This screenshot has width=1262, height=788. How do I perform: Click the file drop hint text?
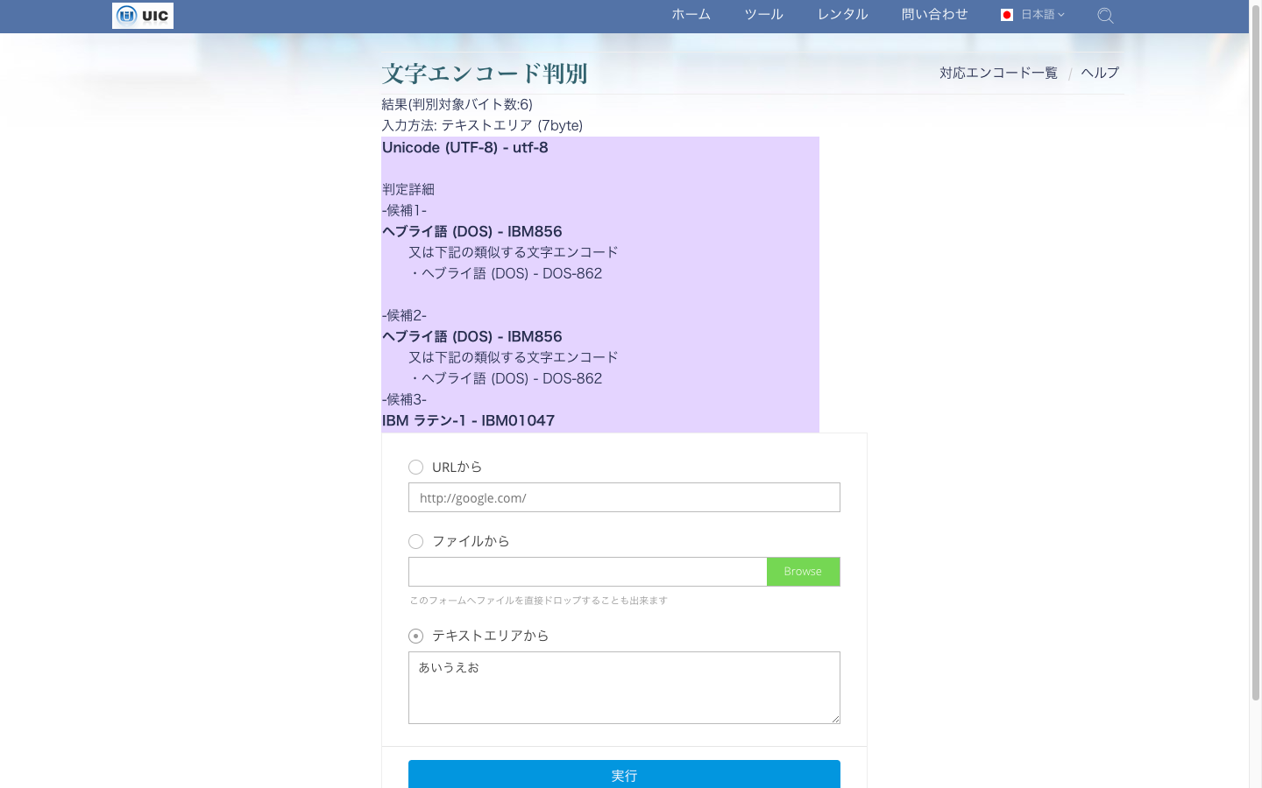coord(538,601)
